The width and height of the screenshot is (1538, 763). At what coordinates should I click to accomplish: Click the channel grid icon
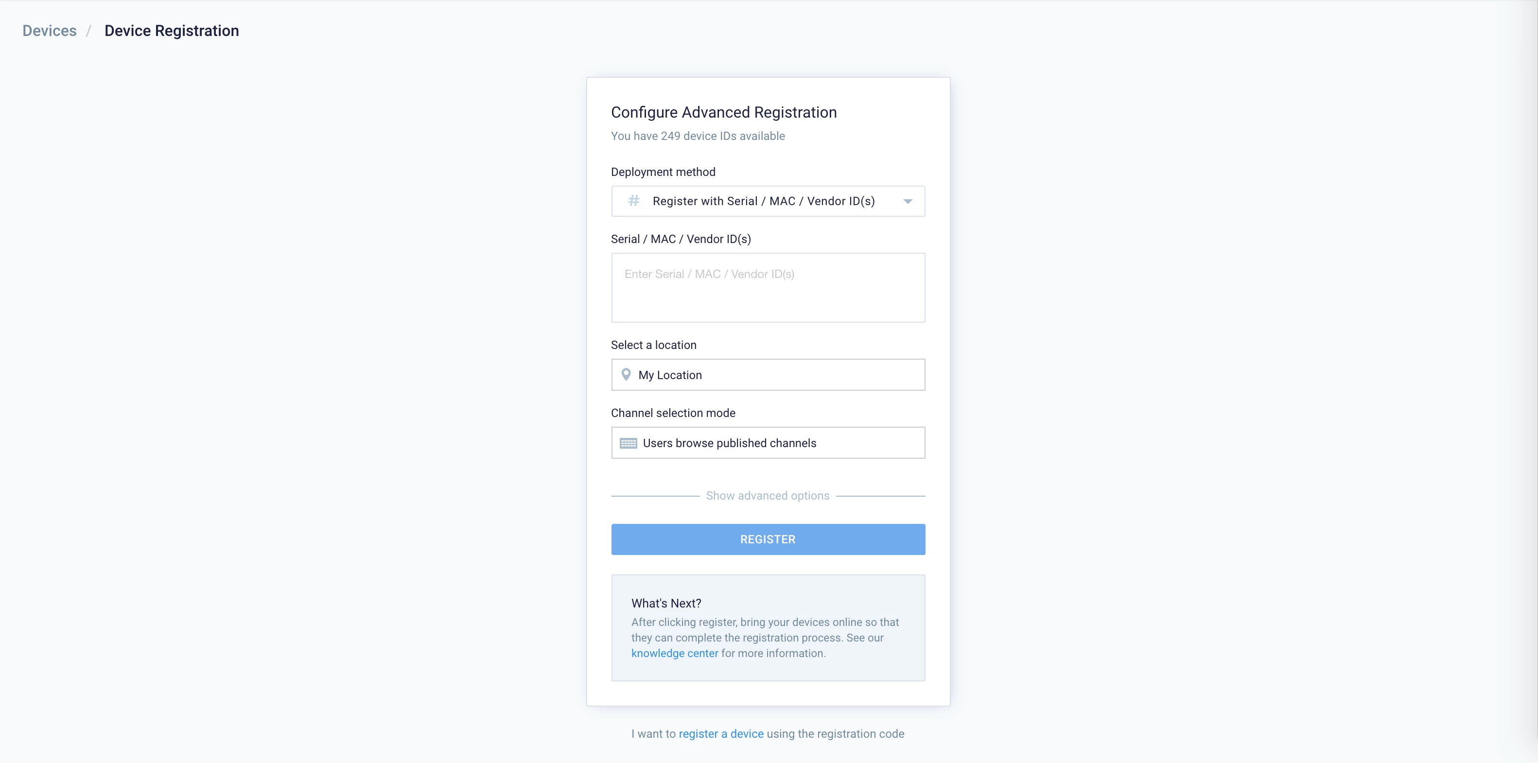[628, 443]
